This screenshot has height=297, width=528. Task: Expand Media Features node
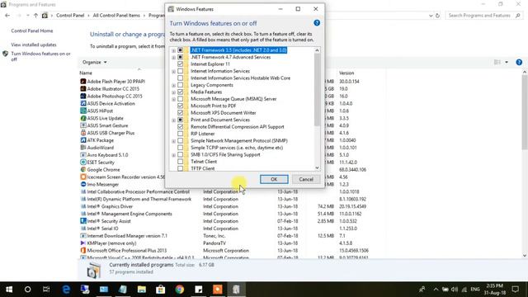click(x=173, y=92)
